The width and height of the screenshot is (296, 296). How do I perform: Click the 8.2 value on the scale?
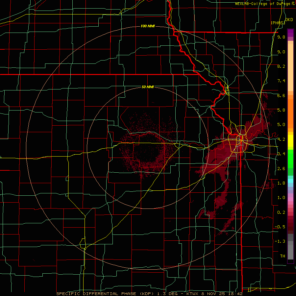pos(281,66)
